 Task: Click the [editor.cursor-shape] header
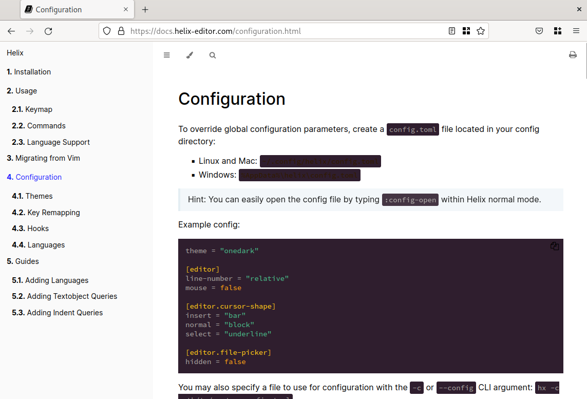231,306
